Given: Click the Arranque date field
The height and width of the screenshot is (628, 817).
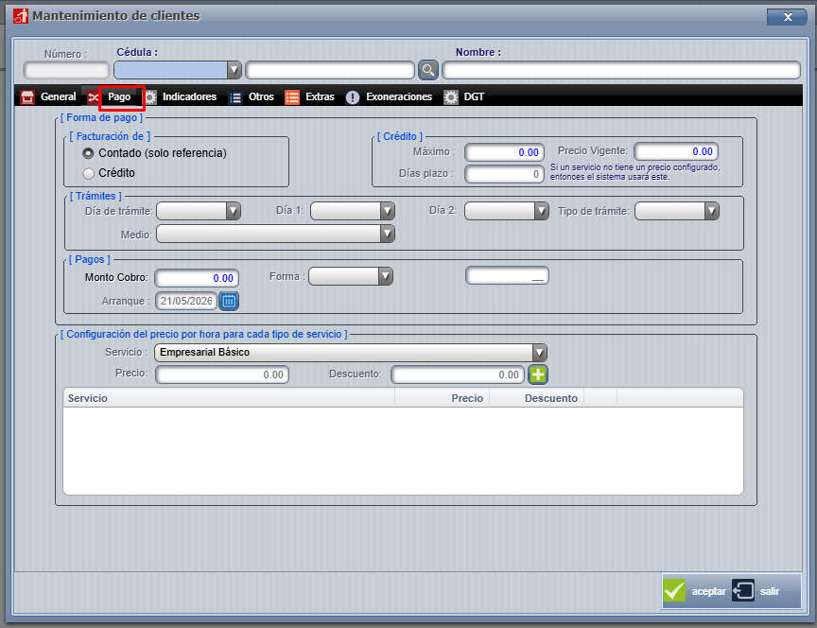Looking at the screenshot, I should (186, 301).
